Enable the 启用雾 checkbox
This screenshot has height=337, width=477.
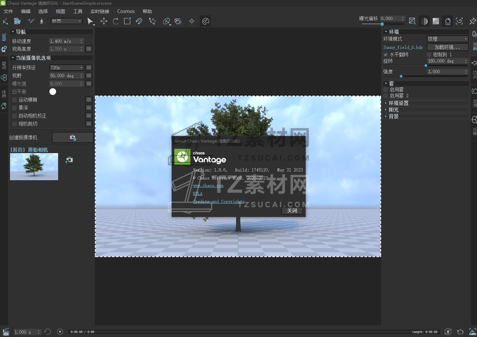click(x=386, y=90)
